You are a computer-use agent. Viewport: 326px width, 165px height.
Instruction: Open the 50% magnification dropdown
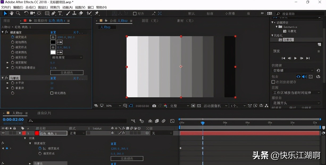tap(113, 106)
